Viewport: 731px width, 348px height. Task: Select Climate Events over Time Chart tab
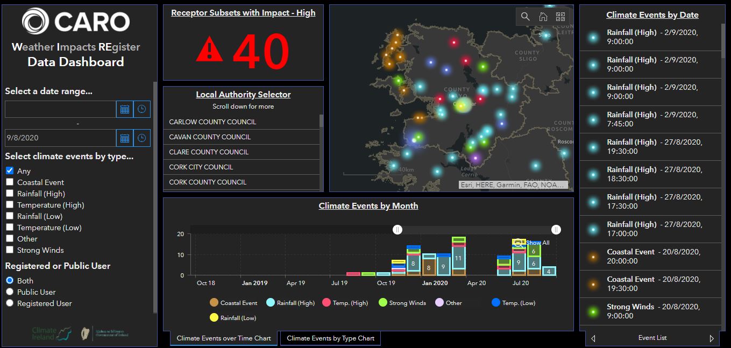point(224,338)
